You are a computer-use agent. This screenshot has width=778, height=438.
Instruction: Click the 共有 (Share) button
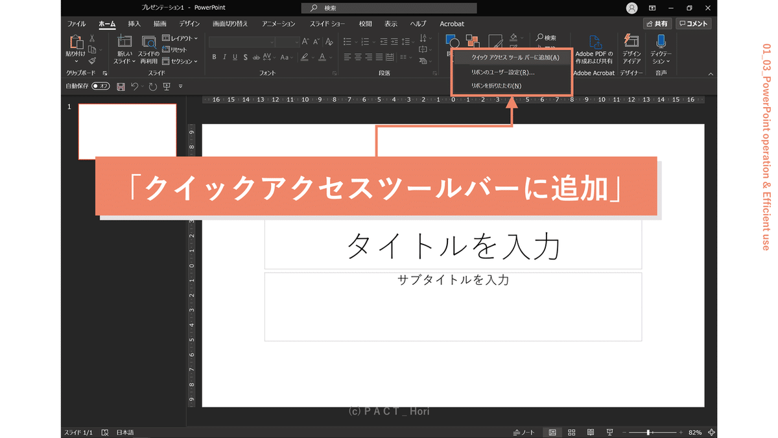(657, 23)
